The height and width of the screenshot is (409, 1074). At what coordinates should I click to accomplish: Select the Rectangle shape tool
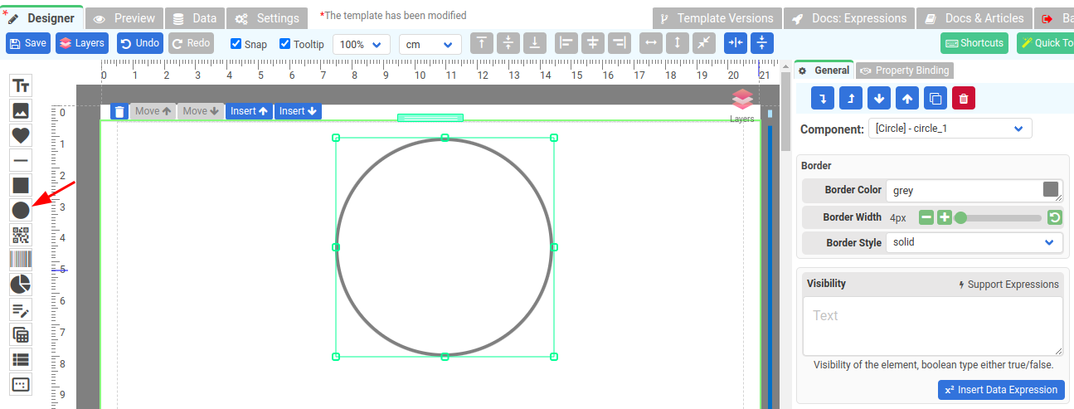(x=21, y=185)
